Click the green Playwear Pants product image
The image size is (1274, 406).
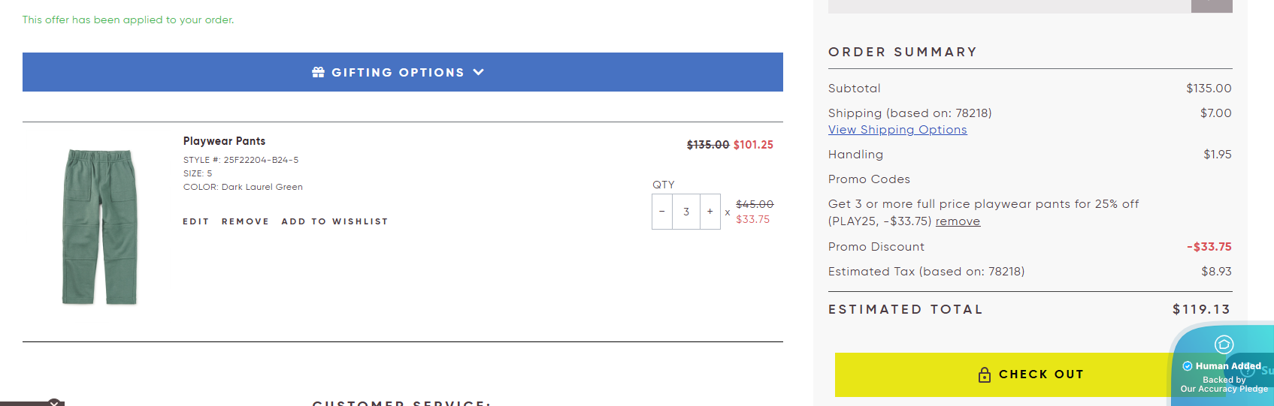pos(100,227)
